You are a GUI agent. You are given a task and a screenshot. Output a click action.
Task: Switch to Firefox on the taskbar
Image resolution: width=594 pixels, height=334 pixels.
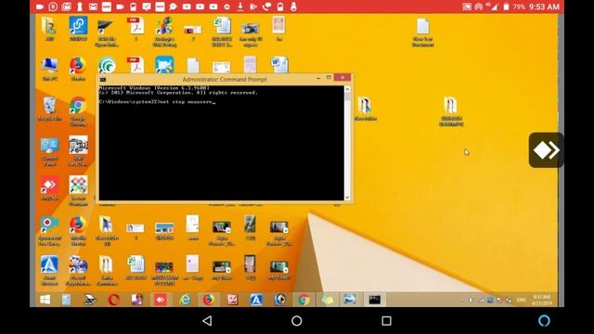208,300
